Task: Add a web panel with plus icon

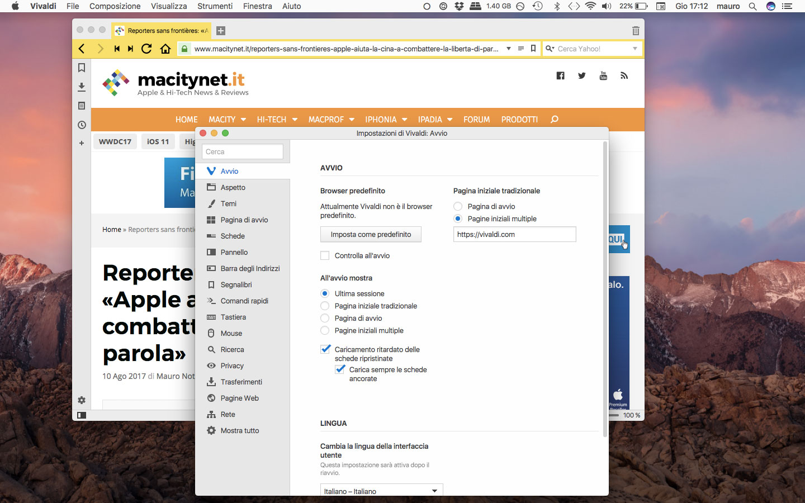Action: point(82,143)
